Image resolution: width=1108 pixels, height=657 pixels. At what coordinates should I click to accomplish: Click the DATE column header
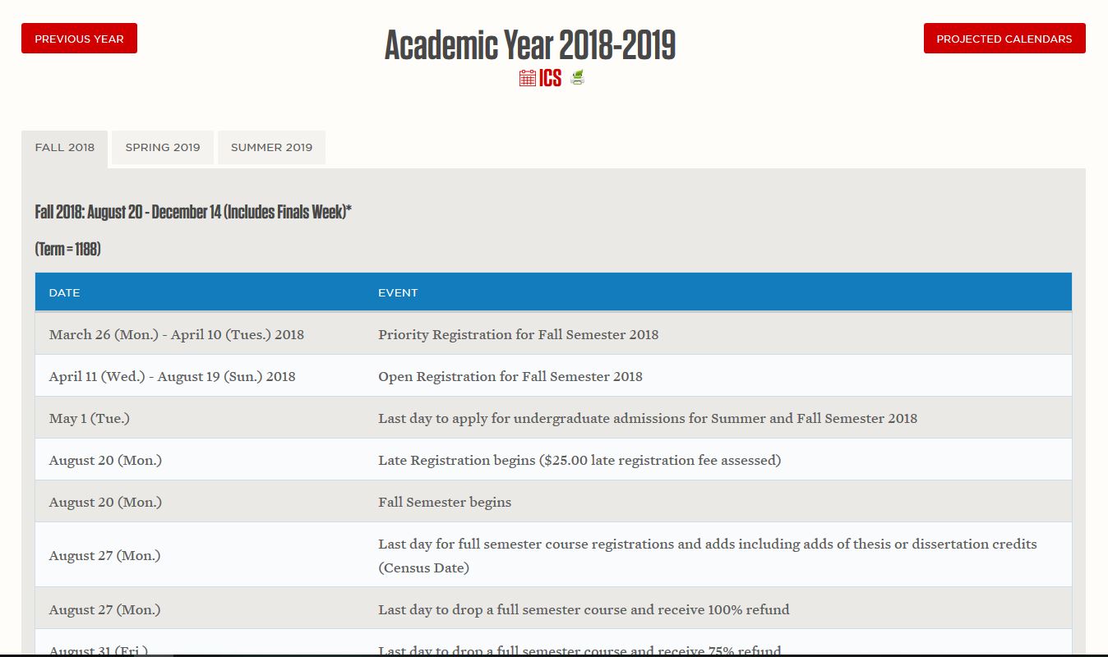point(65,292)
